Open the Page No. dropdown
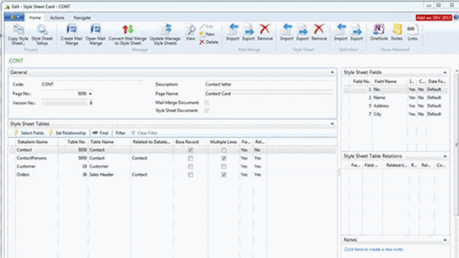 pyautogui.click(x=90, y=94)
